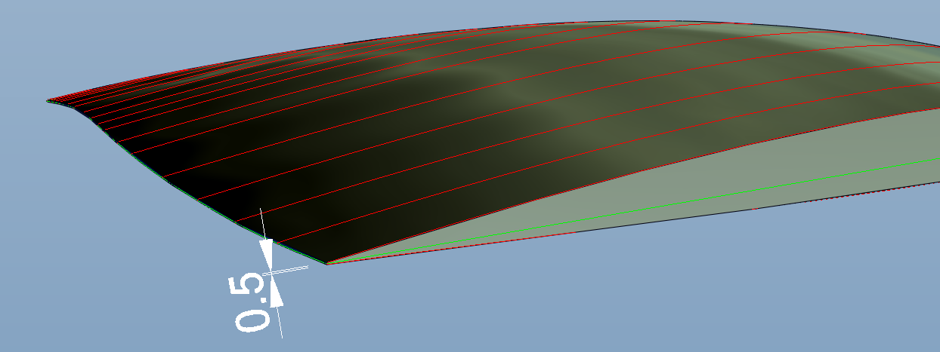Viewport: 940px width, 352px height.
Task: Click the lower arrowhead of the 0.5 dimension
Action: coord(276,293)
